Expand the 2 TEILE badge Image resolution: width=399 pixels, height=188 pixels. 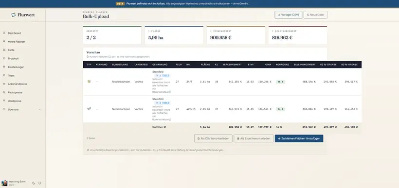[x=162, y=75]
